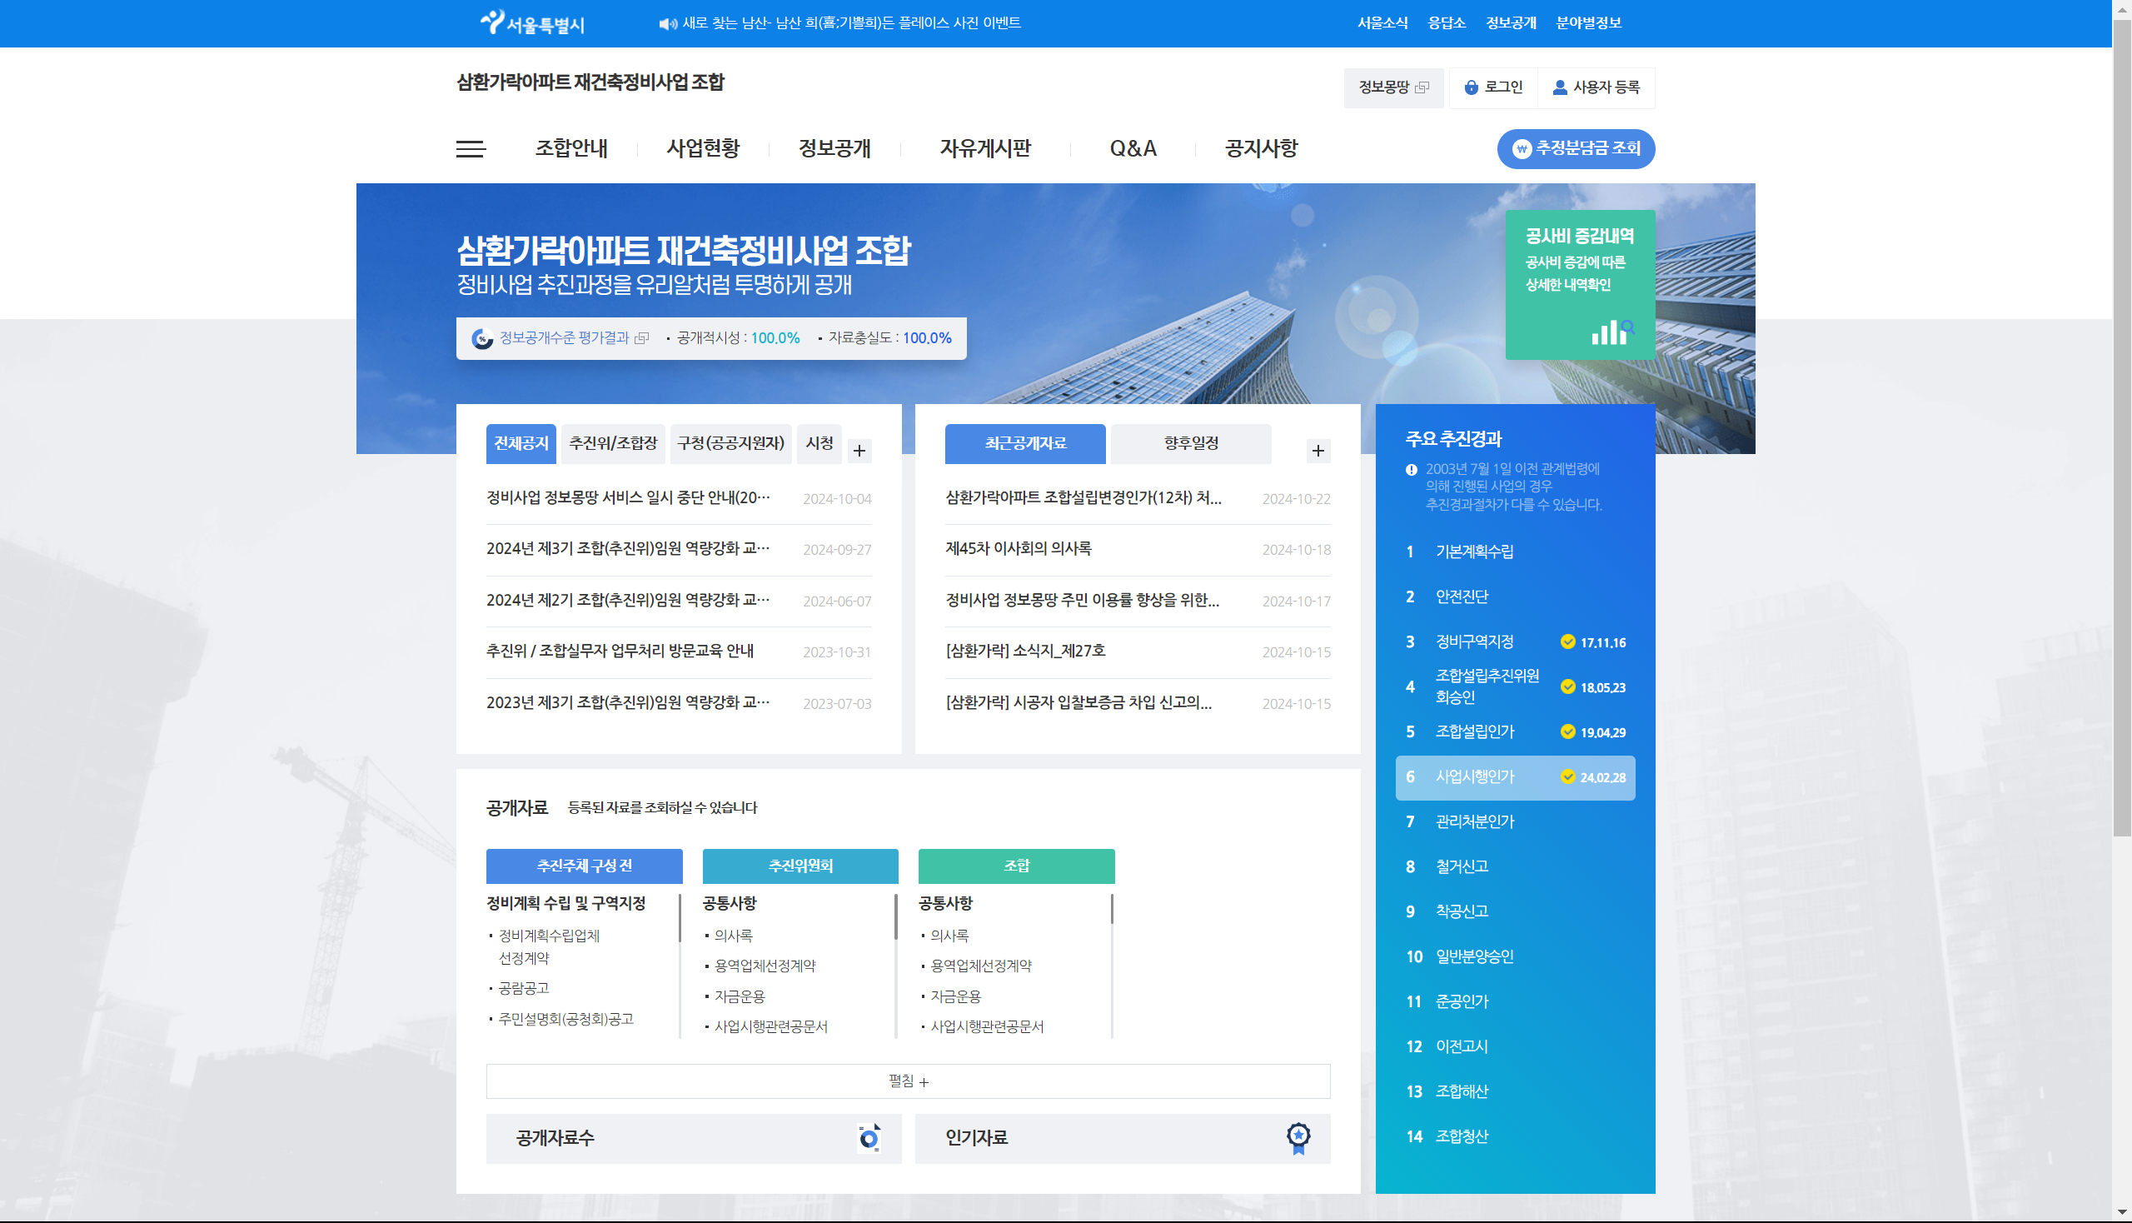The width and height of the screenshot is (2132, 1223).
Task: Select the 추진위/조합장 notice tab
Action: click(x=612, y=443)
